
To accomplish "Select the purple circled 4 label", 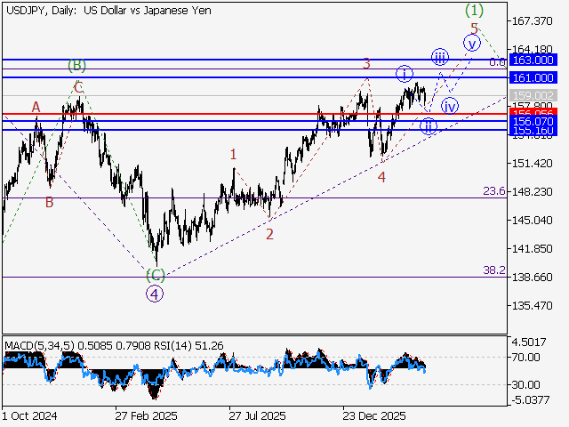I will [155, 294].
